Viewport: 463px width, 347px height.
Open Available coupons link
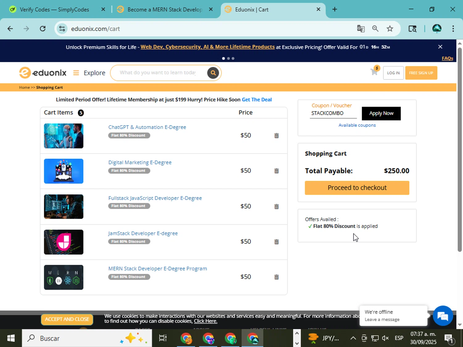coord(357,125)
